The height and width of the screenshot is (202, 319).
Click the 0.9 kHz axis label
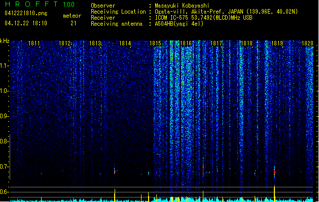(x=4, y=116)
